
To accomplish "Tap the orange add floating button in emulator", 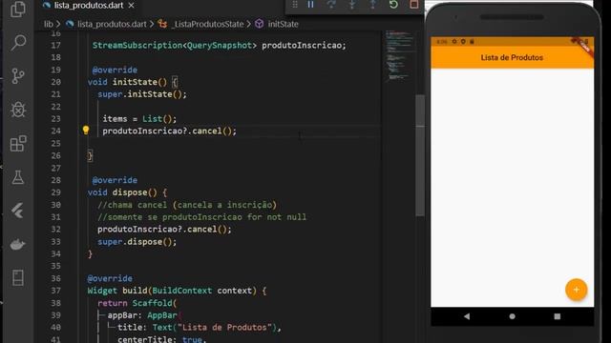I will (576, 290).
